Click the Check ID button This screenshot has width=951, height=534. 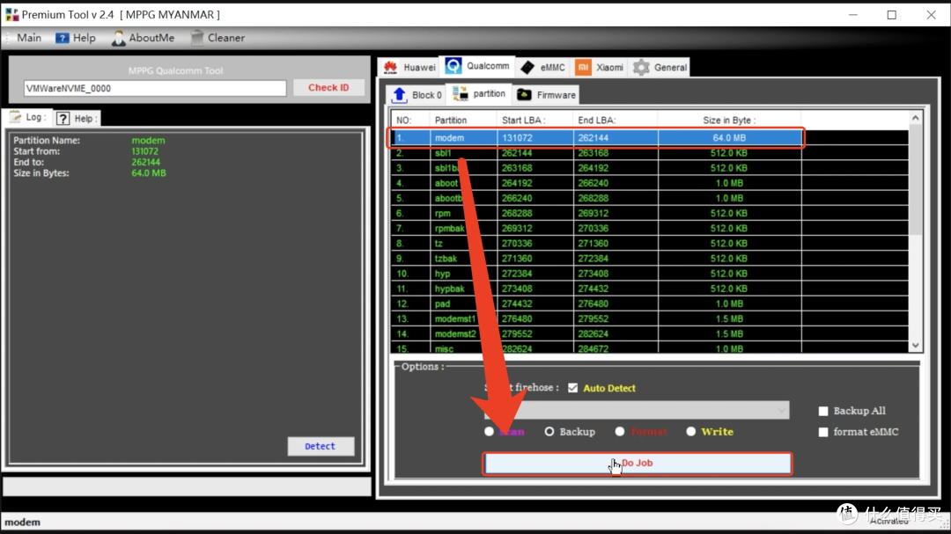(x=328, y=88)
